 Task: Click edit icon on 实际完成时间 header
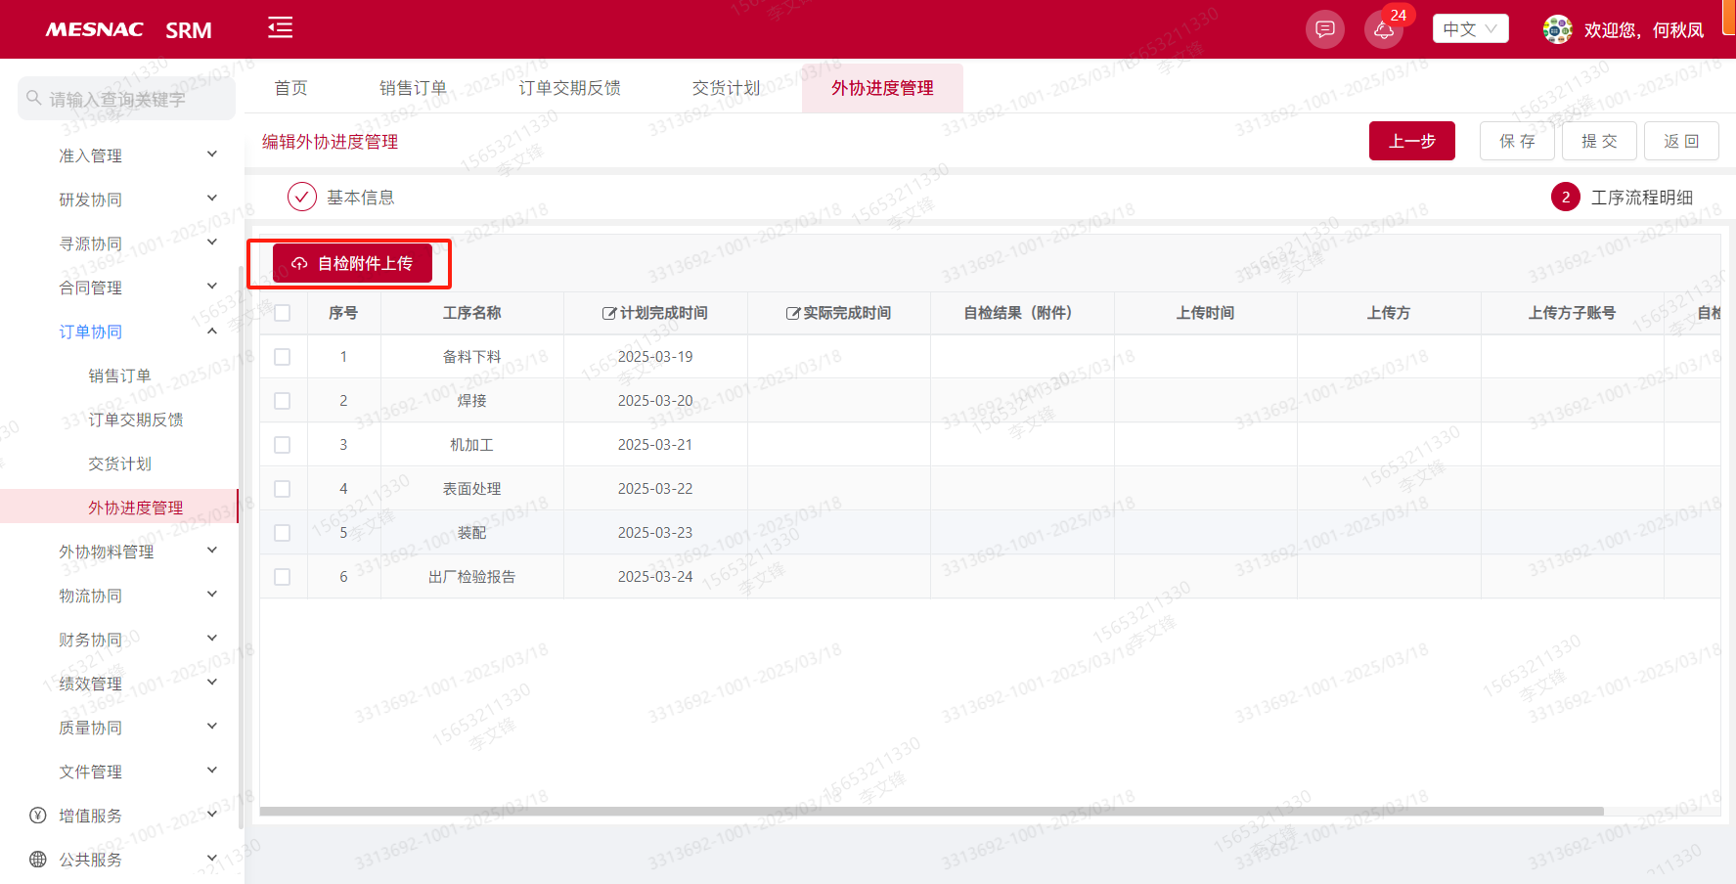pos(793,313)
